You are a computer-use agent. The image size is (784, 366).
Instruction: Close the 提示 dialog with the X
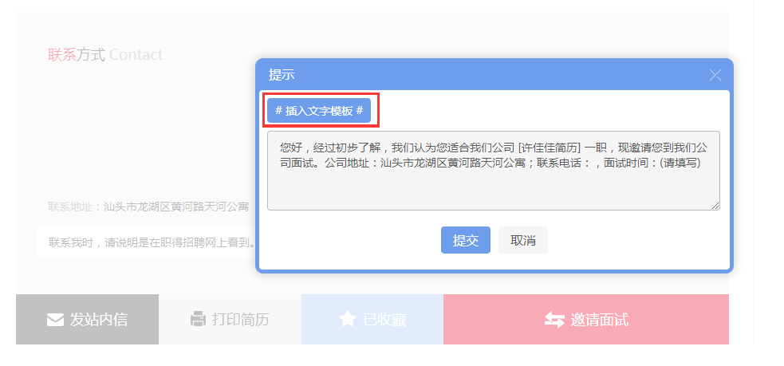715,75
